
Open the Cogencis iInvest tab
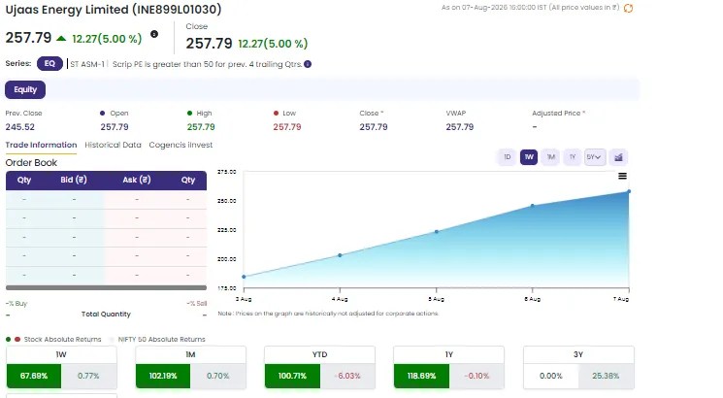181,145
